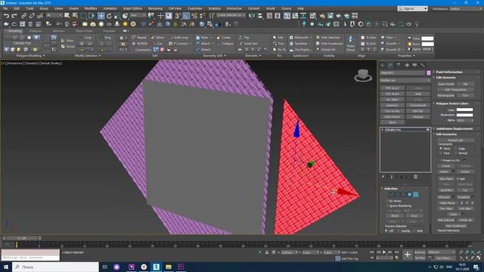This screenshot has height=272, width=484.
Task: Open the Sign In dropdown
Action: click(x=413, y=8)
